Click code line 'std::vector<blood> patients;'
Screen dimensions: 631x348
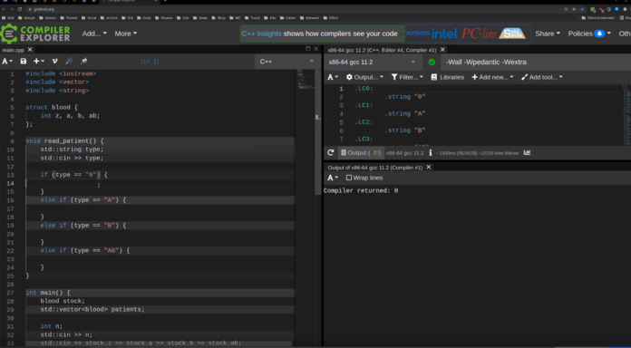[92, 309]
